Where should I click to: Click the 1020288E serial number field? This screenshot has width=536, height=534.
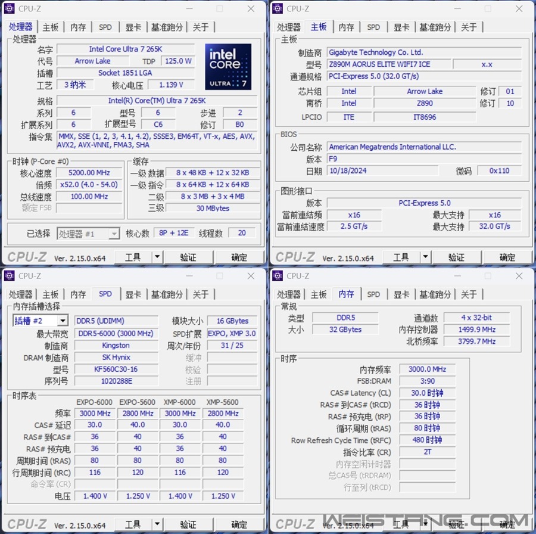(x=116, y=381)
